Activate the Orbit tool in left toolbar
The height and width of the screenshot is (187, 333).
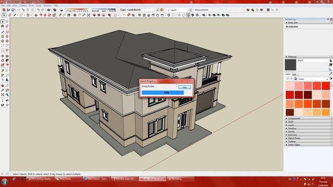coord(3,85)
